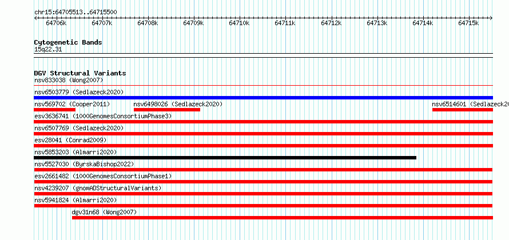Open the nsv6503779 (Sedlazeck2020) label
The height and width of the screenshot is (240, 509).
pyautogui.click(x=79, y=92)
